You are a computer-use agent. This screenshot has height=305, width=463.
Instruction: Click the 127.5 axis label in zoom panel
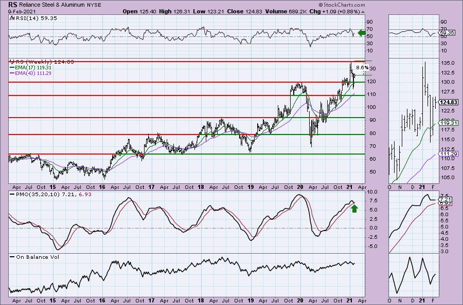[448, 91]
